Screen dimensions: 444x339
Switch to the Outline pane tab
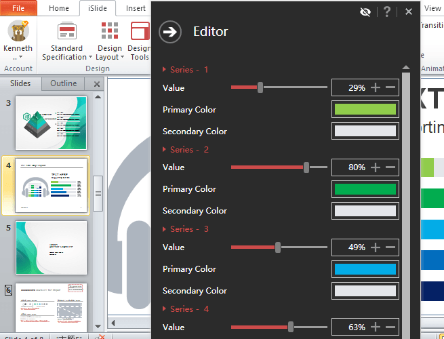[x=64, y=83]
